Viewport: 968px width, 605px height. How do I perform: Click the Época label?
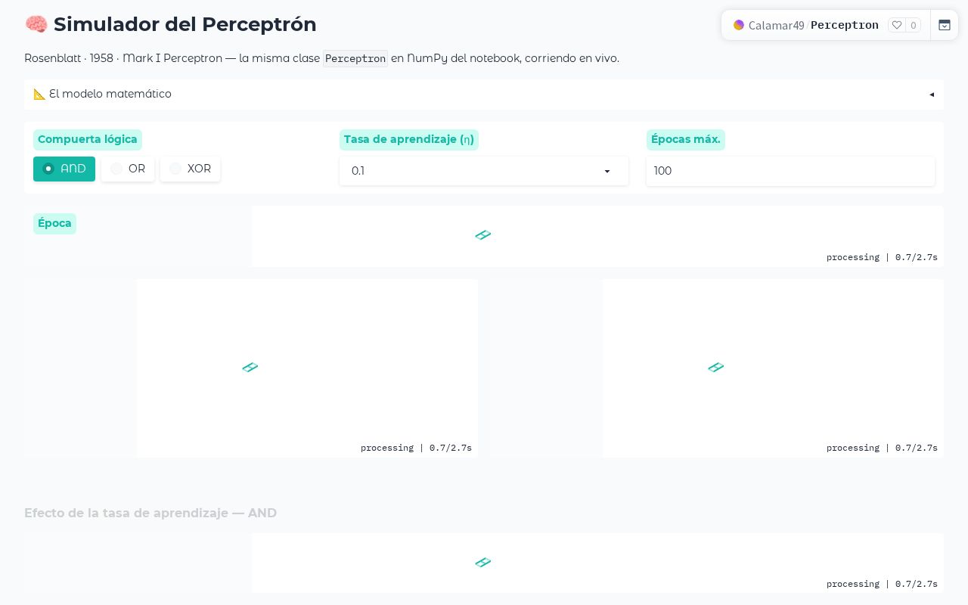54,223
